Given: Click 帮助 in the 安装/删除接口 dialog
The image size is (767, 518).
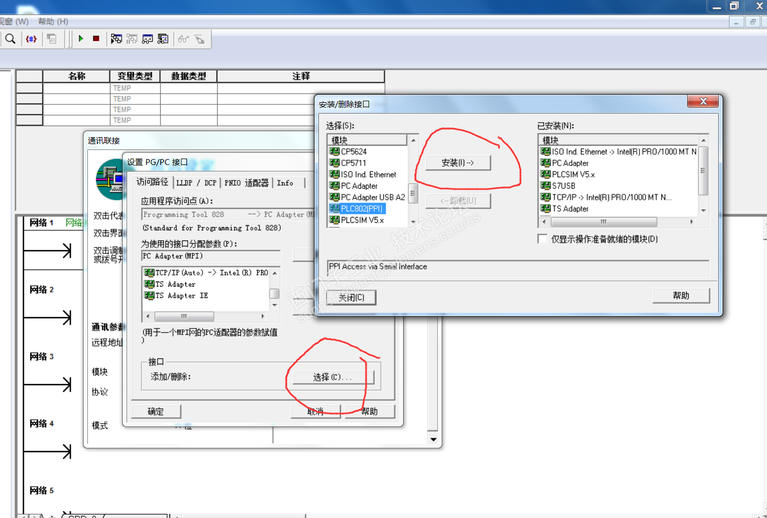Looking at the screenshot, I should [681, 296].
